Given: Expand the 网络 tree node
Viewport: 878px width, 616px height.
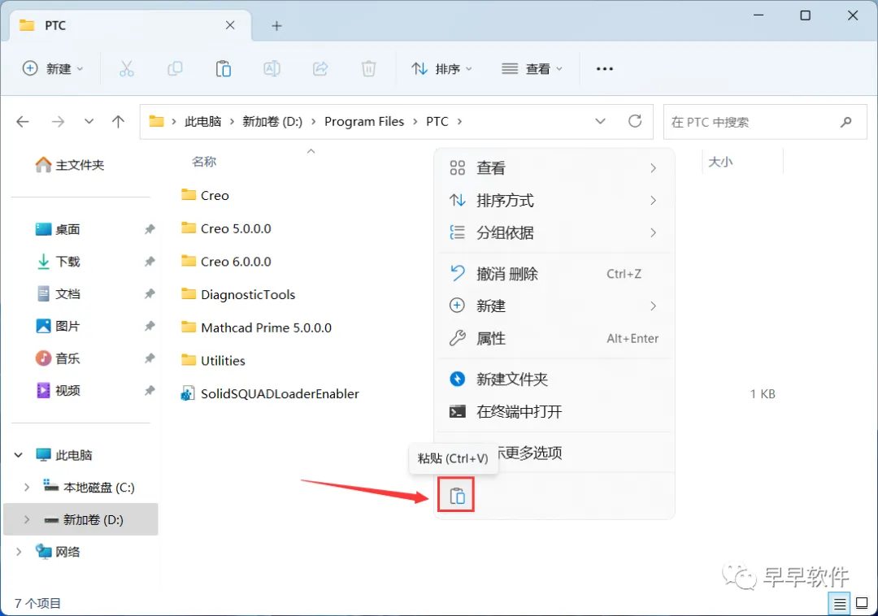Looking at the screenshot, I should point(19,553).
